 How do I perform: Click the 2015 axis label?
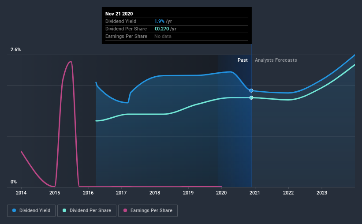pos(55,193)
